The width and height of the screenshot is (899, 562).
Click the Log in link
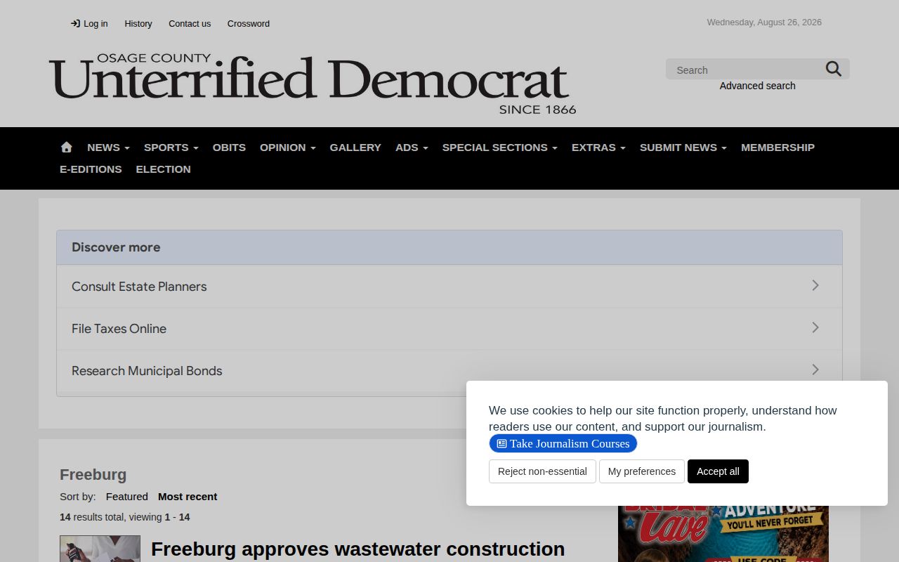tap(89, 23)
